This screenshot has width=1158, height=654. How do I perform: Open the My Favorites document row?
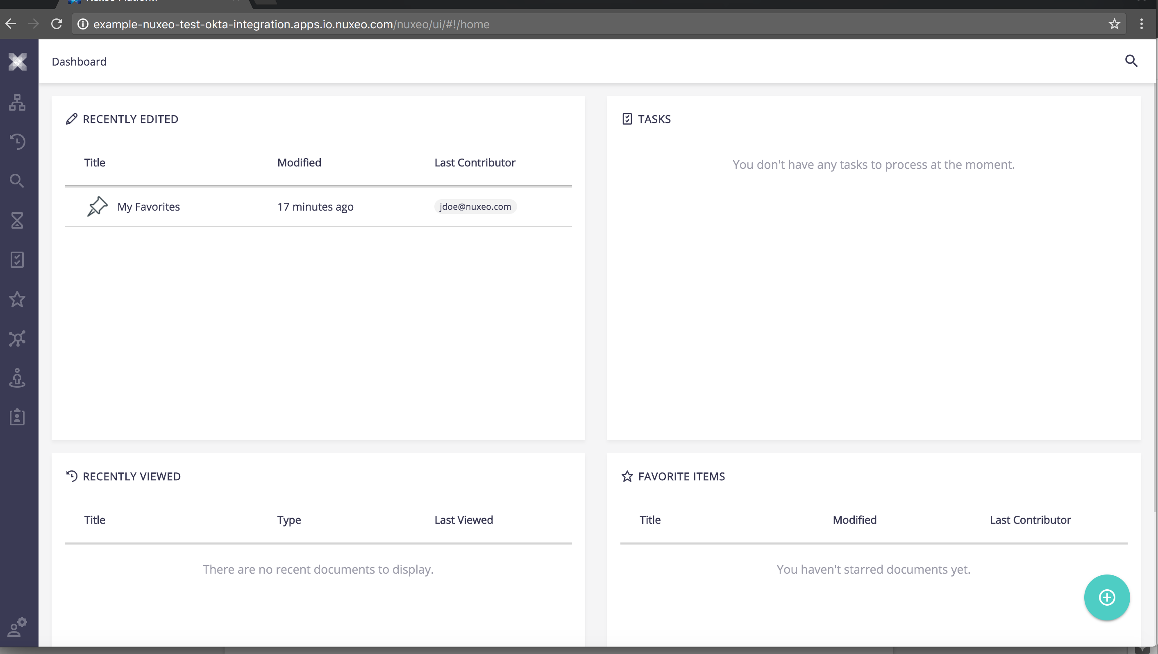[x=318, y=207]
